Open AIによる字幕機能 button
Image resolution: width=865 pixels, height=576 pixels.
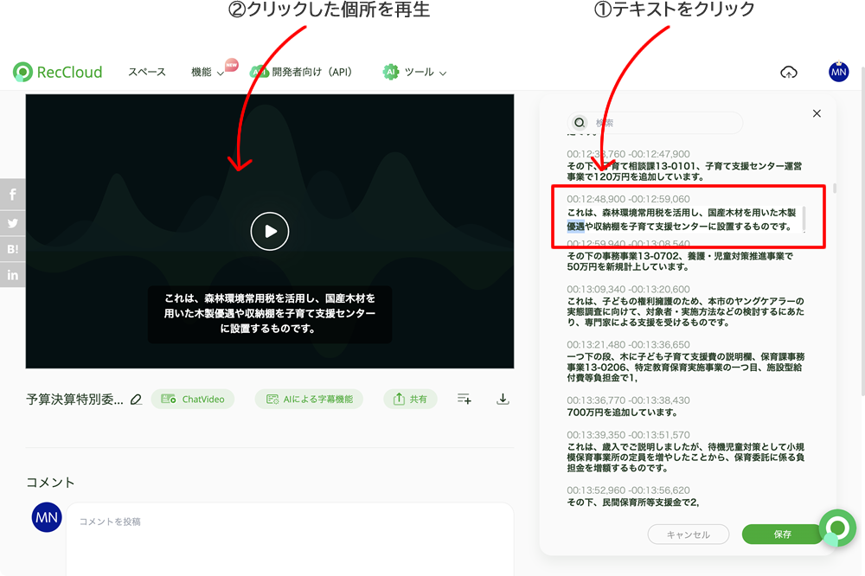(x=309, y=399)
